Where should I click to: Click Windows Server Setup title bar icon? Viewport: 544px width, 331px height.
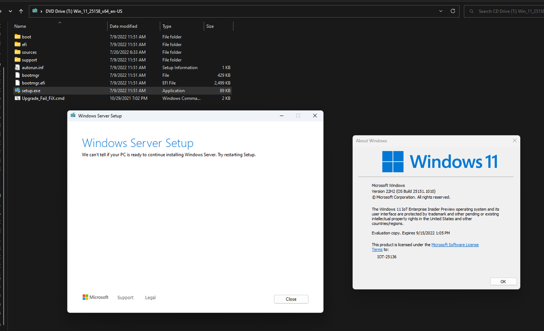pos(73,115)
